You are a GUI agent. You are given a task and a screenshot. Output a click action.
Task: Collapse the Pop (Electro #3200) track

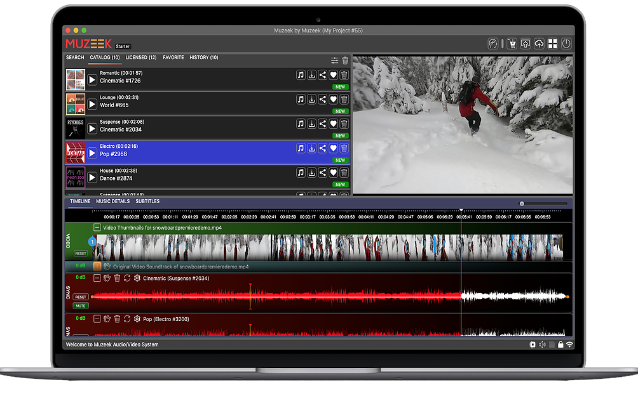pos(97,319)
